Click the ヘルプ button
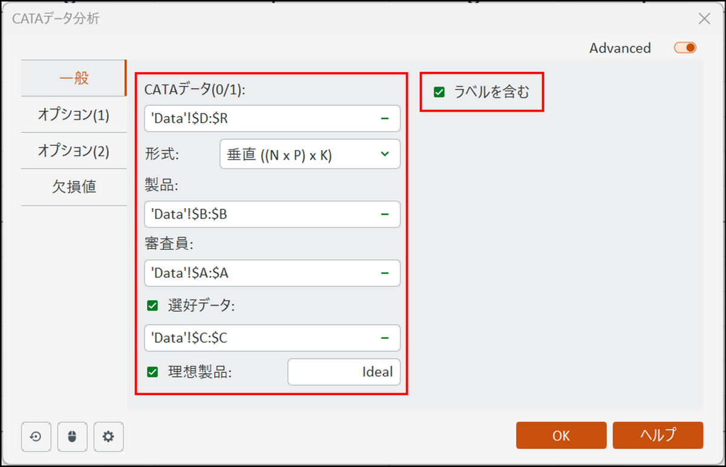The height and width of the screenshot is (467, 726). (658, 436)
